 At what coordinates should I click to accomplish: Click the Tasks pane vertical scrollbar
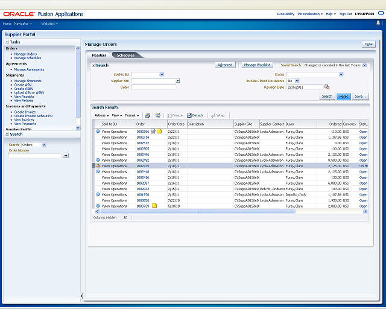(78, 84)
